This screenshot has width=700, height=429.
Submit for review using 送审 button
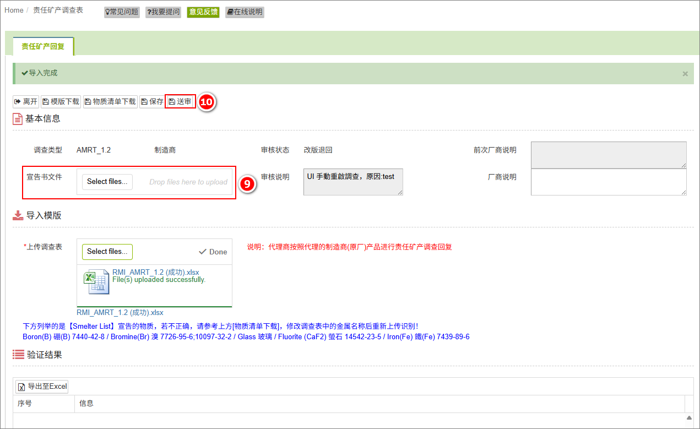tap(180, 101)
